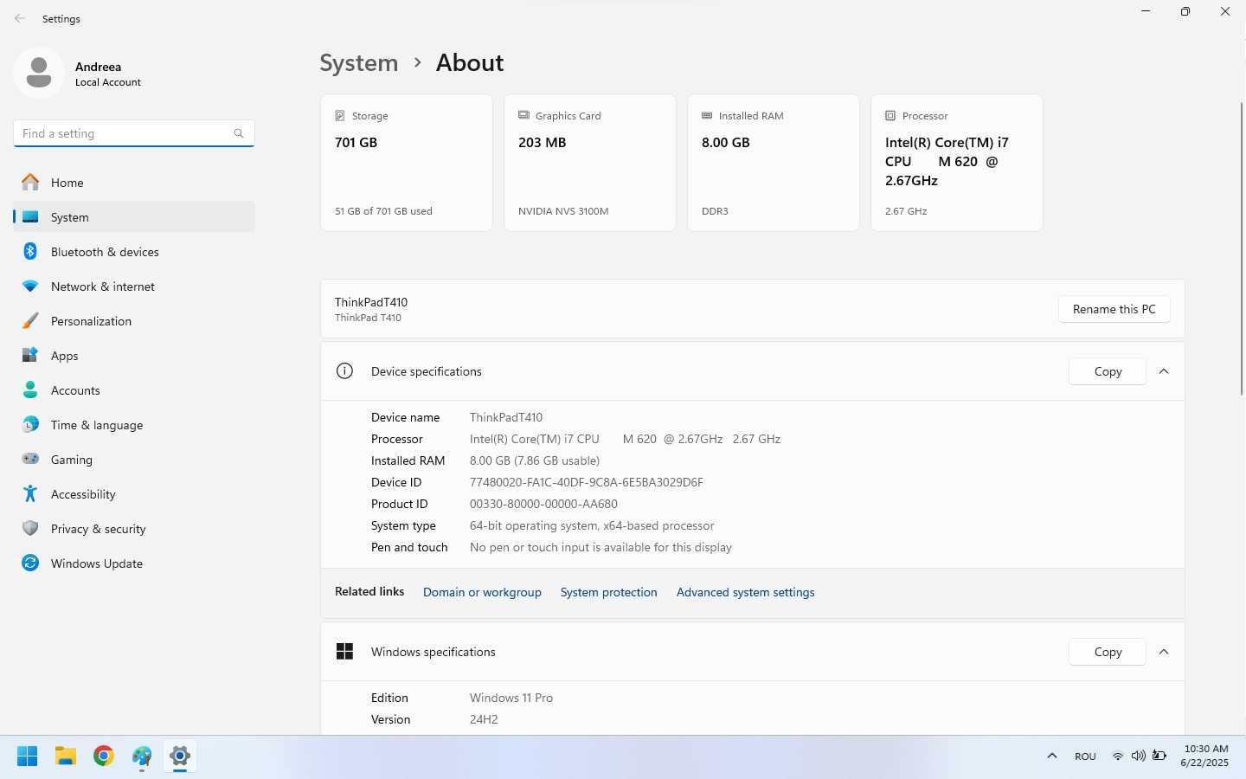The width and height of the screenshot is (1246, 779).
Task: Click the Home house icon in sidebar
Action: click(30, 183)
